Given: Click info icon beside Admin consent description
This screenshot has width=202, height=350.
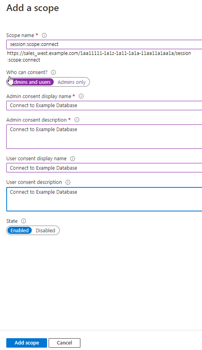Looking at the screenshot, I should (77, 120).
